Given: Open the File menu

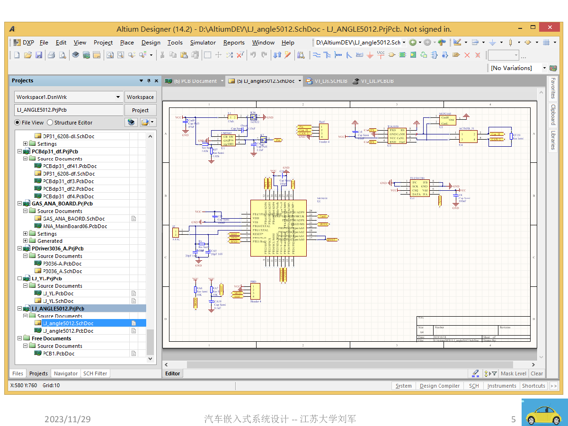Looking at the screenshot, I should (44, 43).
